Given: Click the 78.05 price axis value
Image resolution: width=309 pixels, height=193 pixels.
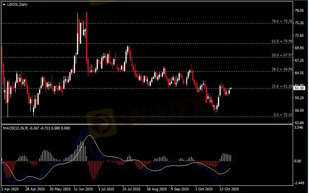Looking at the screenshot, I should coord(300,11).
